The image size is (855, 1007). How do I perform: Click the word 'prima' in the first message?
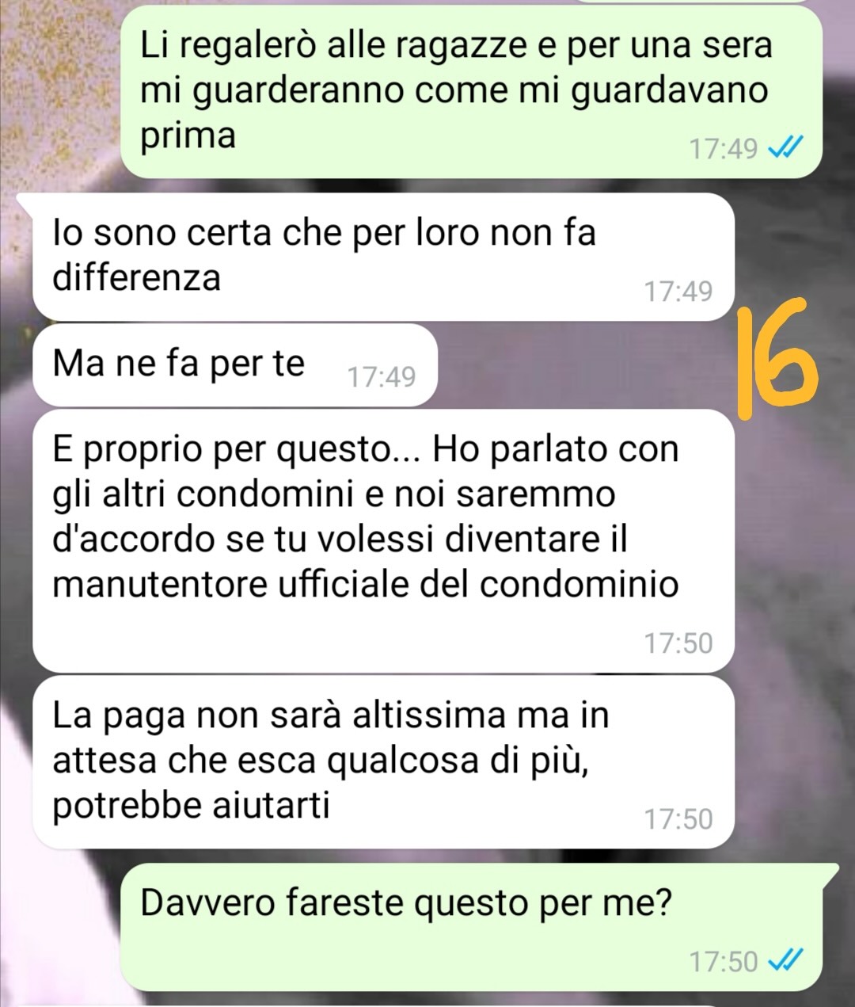coord(188,135)
